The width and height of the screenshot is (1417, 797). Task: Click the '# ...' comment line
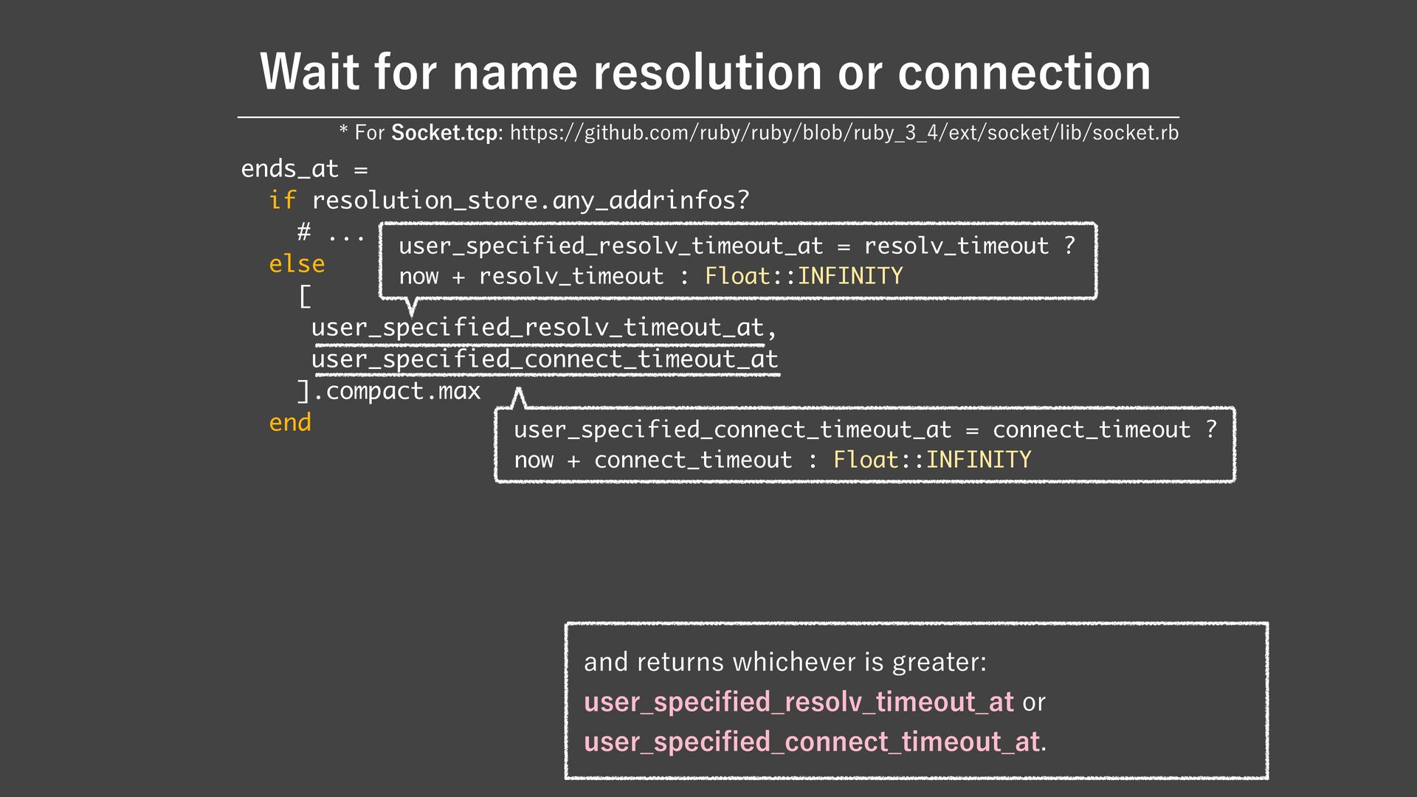(x=331, y=234)
